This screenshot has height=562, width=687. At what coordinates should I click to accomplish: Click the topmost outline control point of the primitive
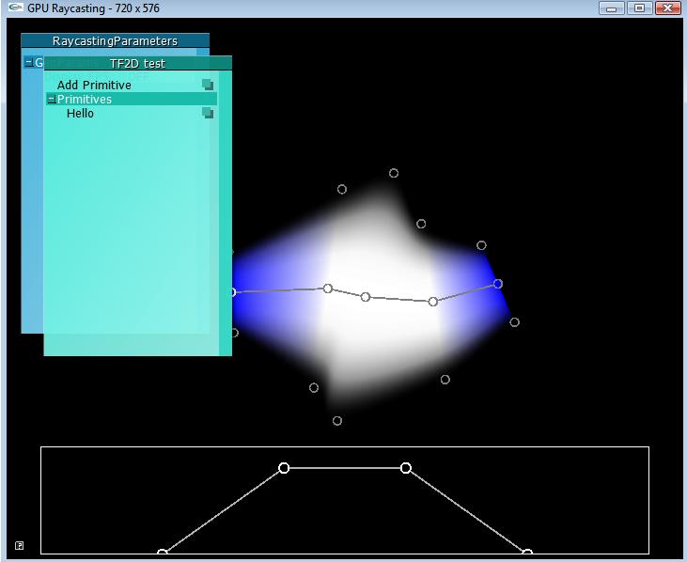coord(394,173)
